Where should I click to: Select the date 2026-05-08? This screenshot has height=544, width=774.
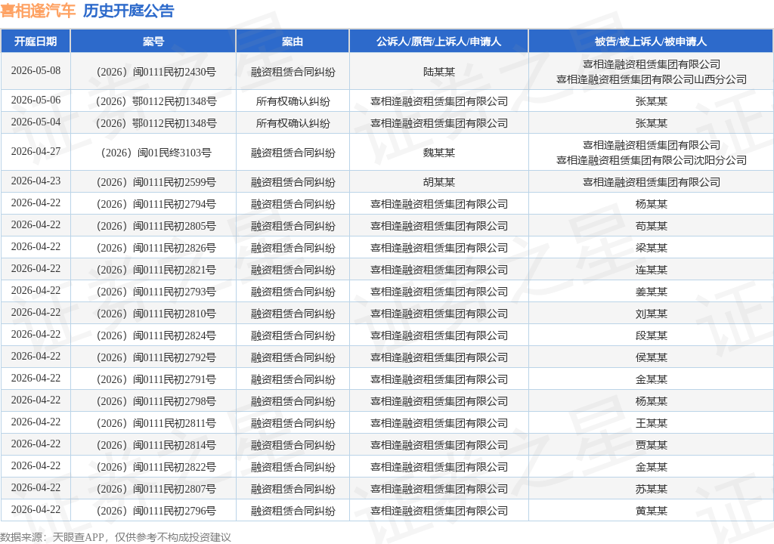click(x=36, y=70)
